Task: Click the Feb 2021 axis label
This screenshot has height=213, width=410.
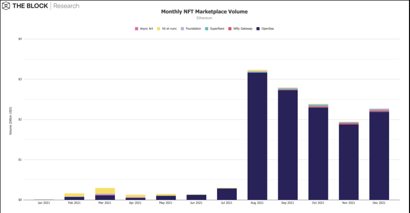Action: (x=74, y=203)
